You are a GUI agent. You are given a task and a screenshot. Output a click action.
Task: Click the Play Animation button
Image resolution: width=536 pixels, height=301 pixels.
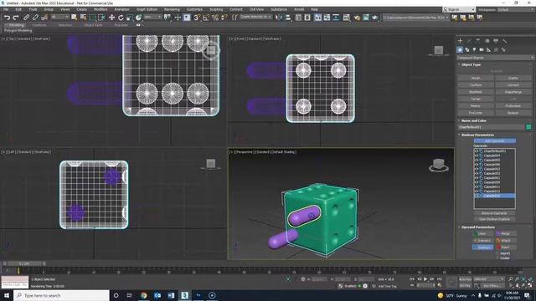(425, 279)
